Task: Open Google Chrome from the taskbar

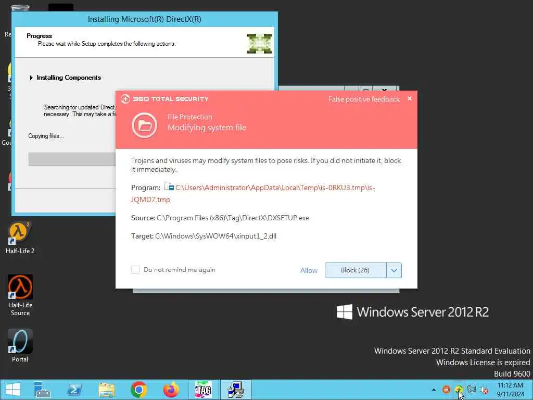Action: click(x=138, y=390)
